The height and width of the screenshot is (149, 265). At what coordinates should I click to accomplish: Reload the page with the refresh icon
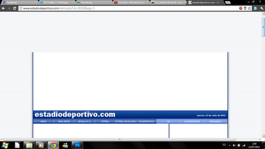pos(15,8)
